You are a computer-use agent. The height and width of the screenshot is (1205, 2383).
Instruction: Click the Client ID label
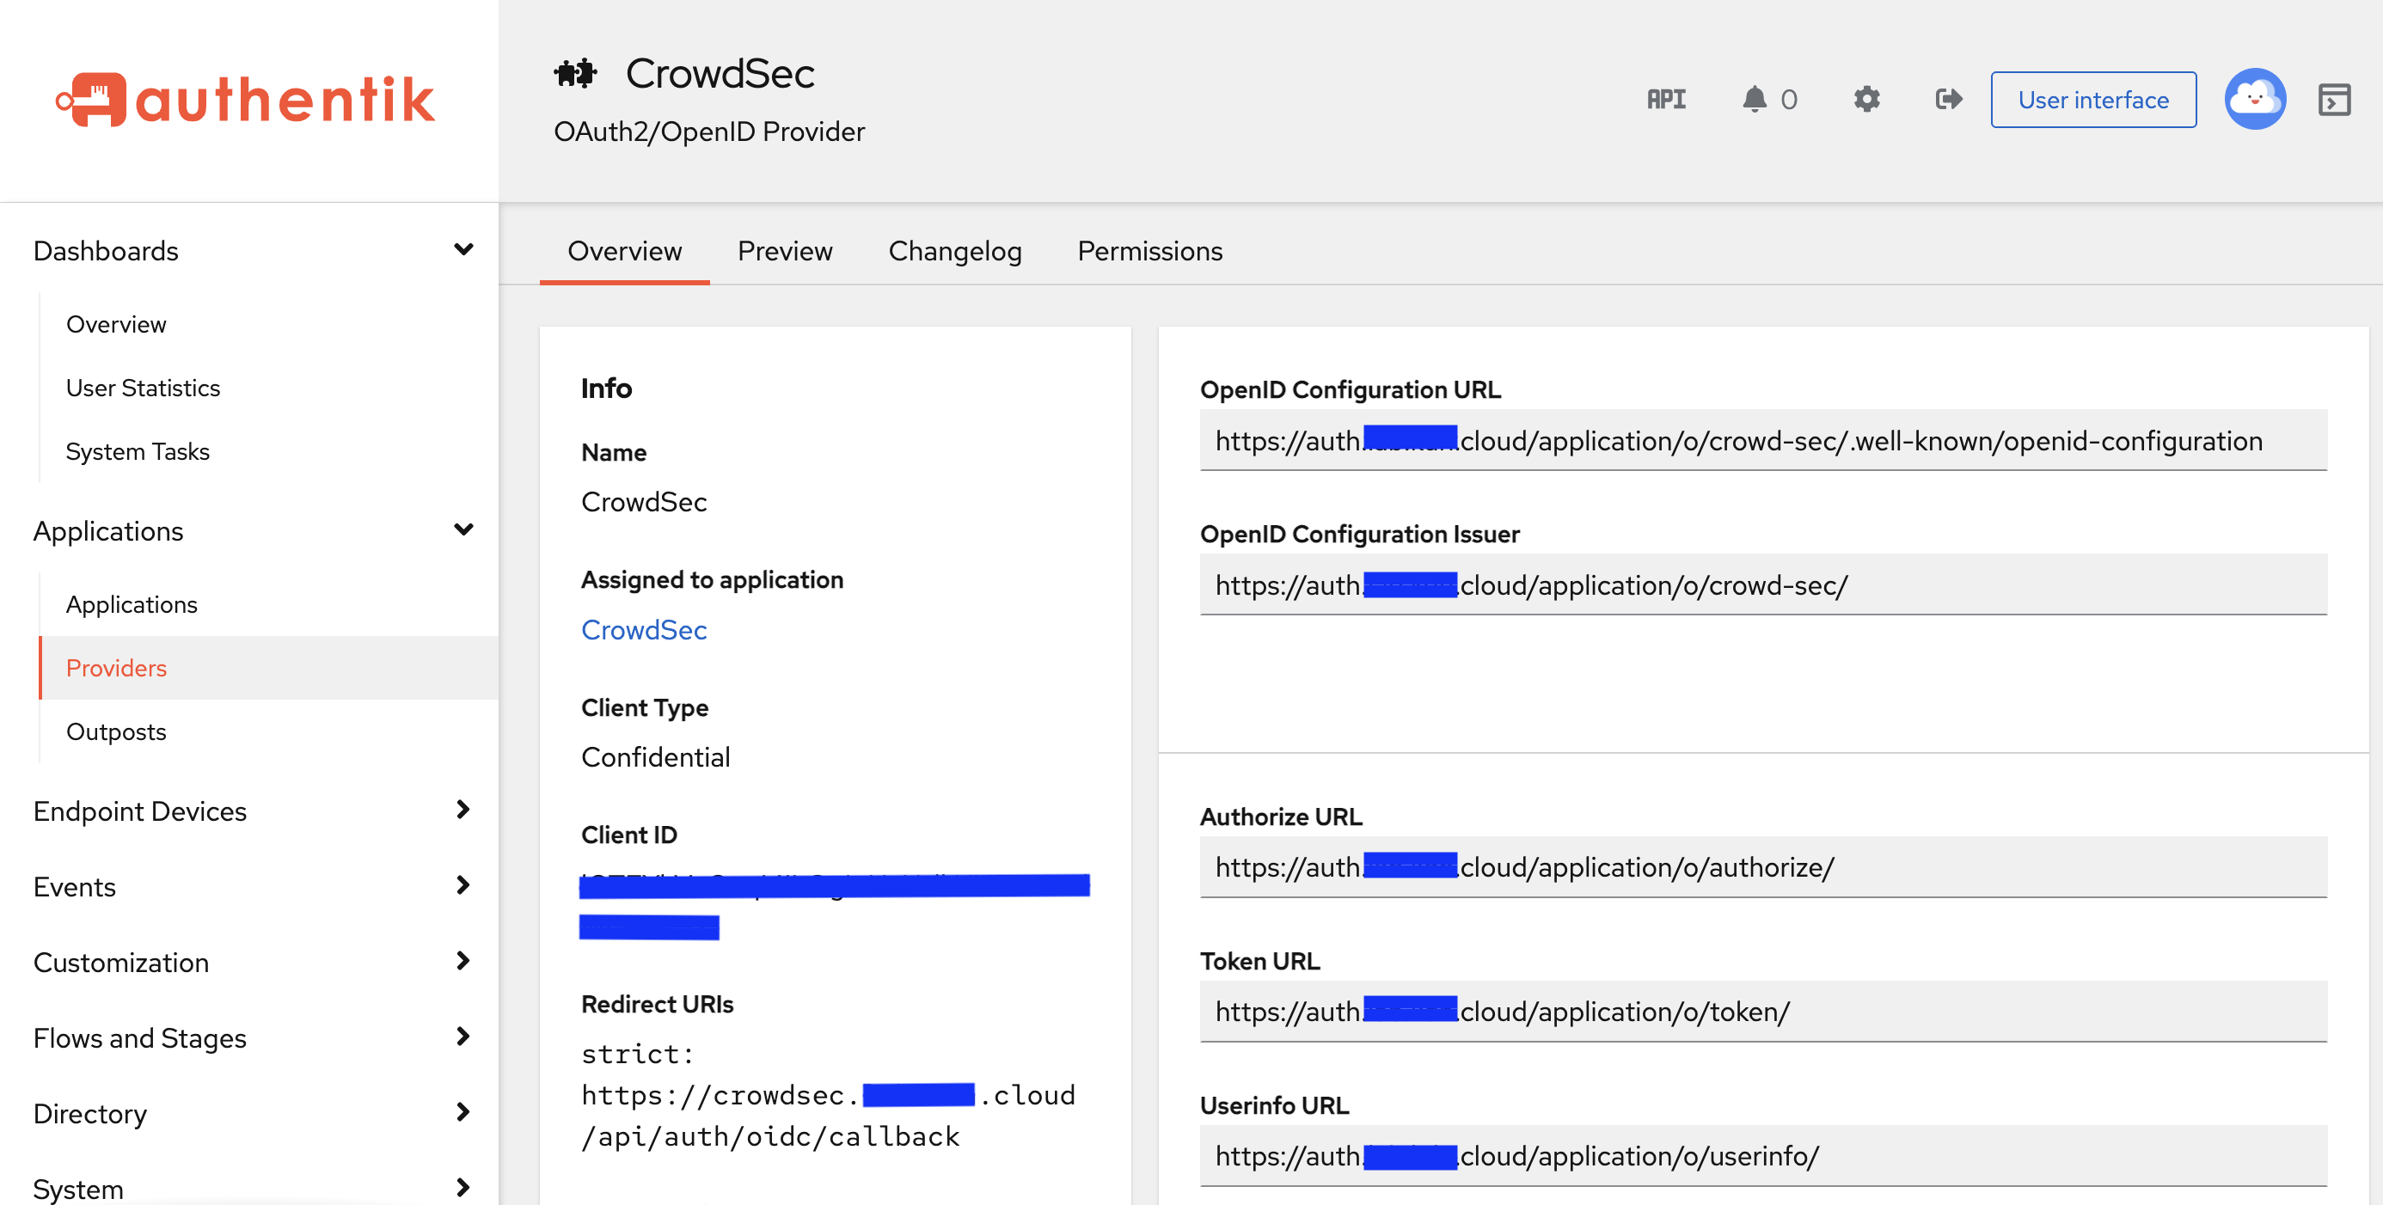[629, 835]
